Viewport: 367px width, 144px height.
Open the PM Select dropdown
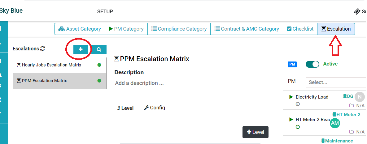(336, 82)
